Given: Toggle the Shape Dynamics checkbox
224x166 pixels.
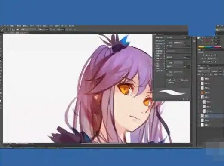Looking at the screenshot, I should click(156, 43).
